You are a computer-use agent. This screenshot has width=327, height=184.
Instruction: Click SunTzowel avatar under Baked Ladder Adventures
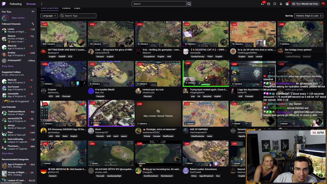(186, 171)
